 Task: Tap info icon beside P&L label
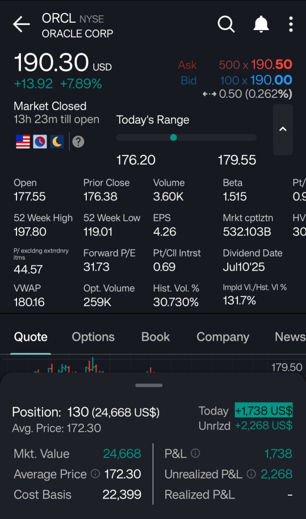coord(195,453)
